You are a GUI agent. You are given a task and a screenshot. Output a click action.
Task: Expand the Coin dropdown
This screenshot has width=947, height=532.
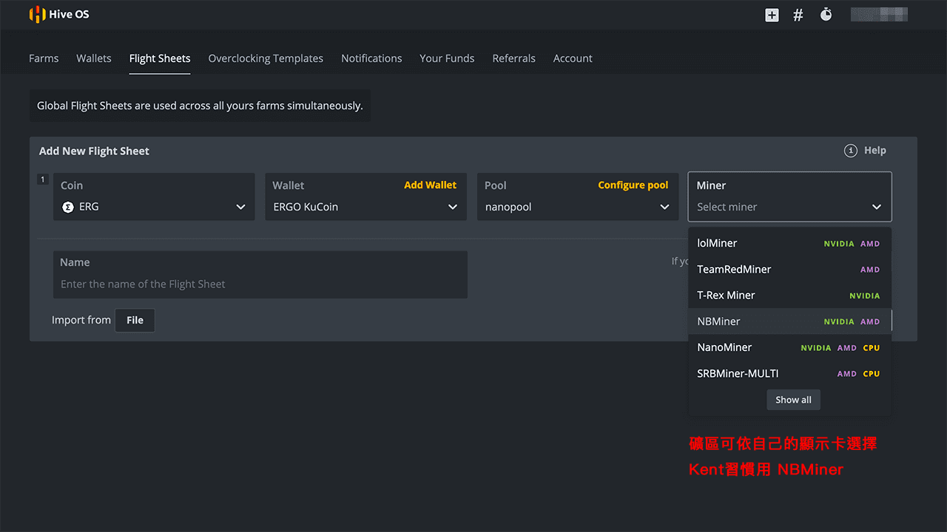240,207
